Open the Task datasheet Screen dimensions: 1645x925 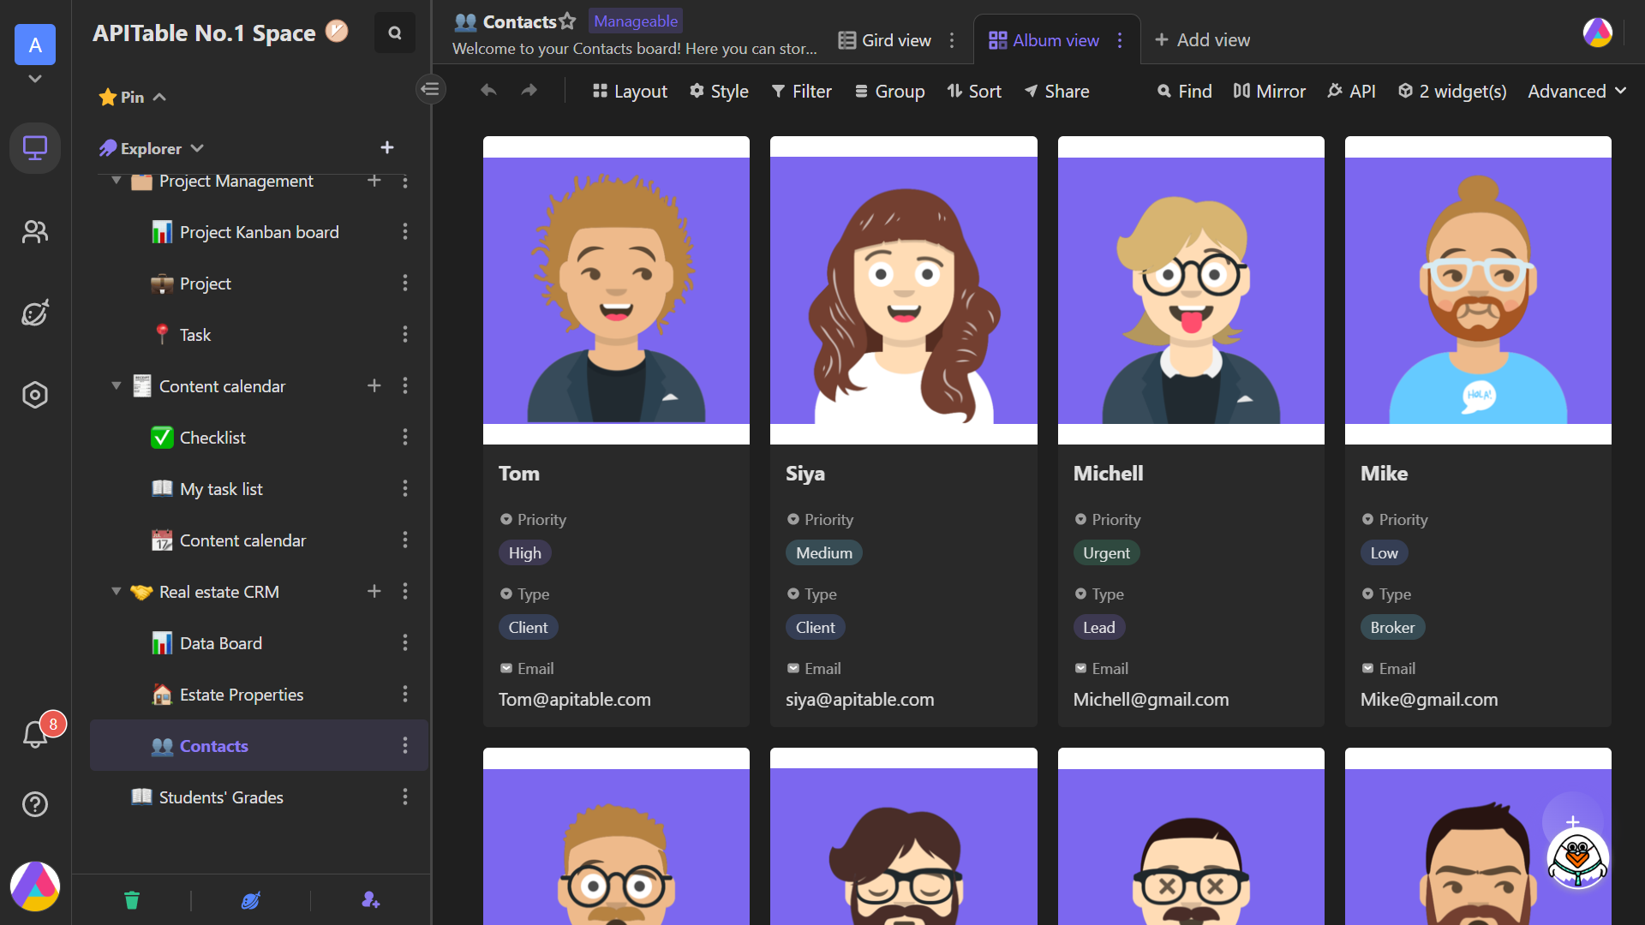click(x=194, y=335)
